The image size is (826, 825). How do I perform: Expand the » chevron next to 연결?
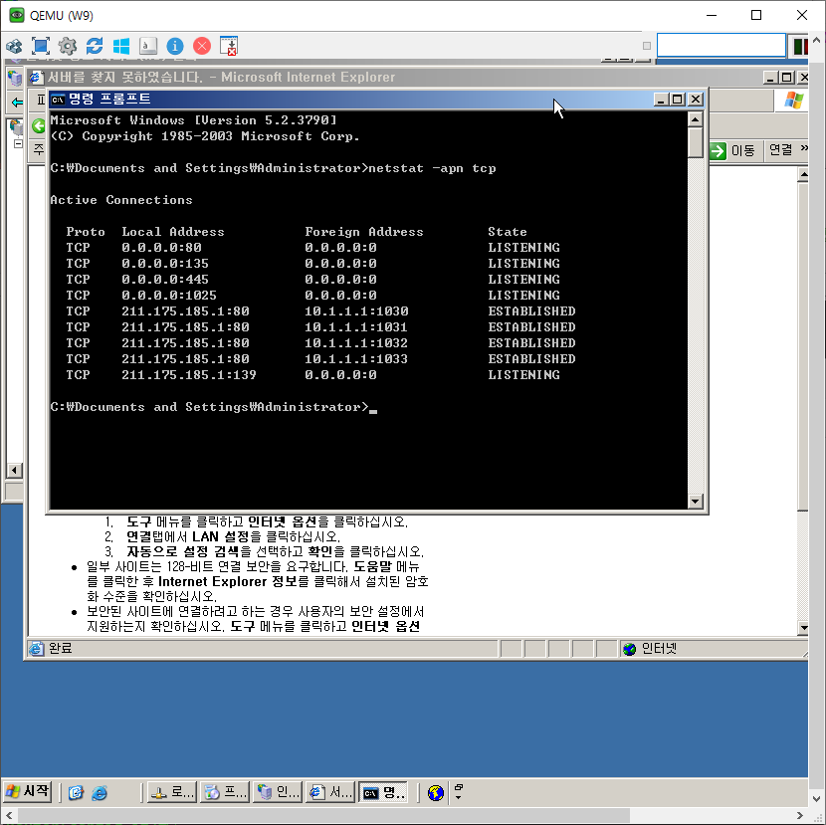tap(804, 148)
